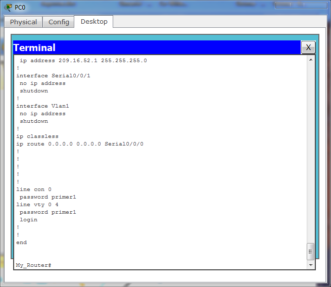This screenshot has width=331, height=287.
Task: Close the Terminal with the X button
Action: [x=308, y=47]
